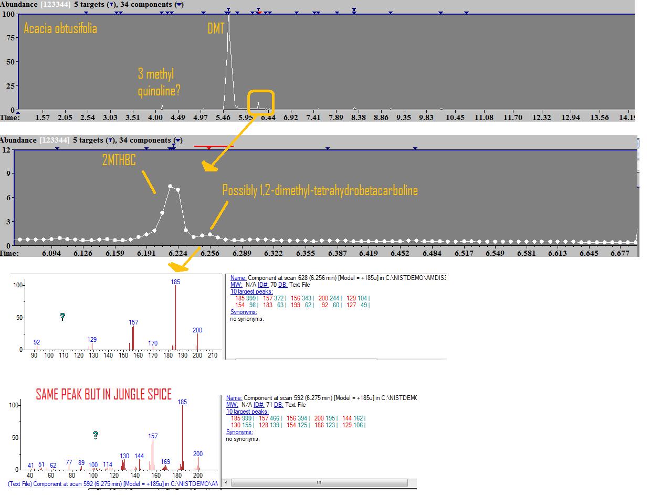
Task: Click the question mark icon in upper spectrum
Action: tap(62, 317)
